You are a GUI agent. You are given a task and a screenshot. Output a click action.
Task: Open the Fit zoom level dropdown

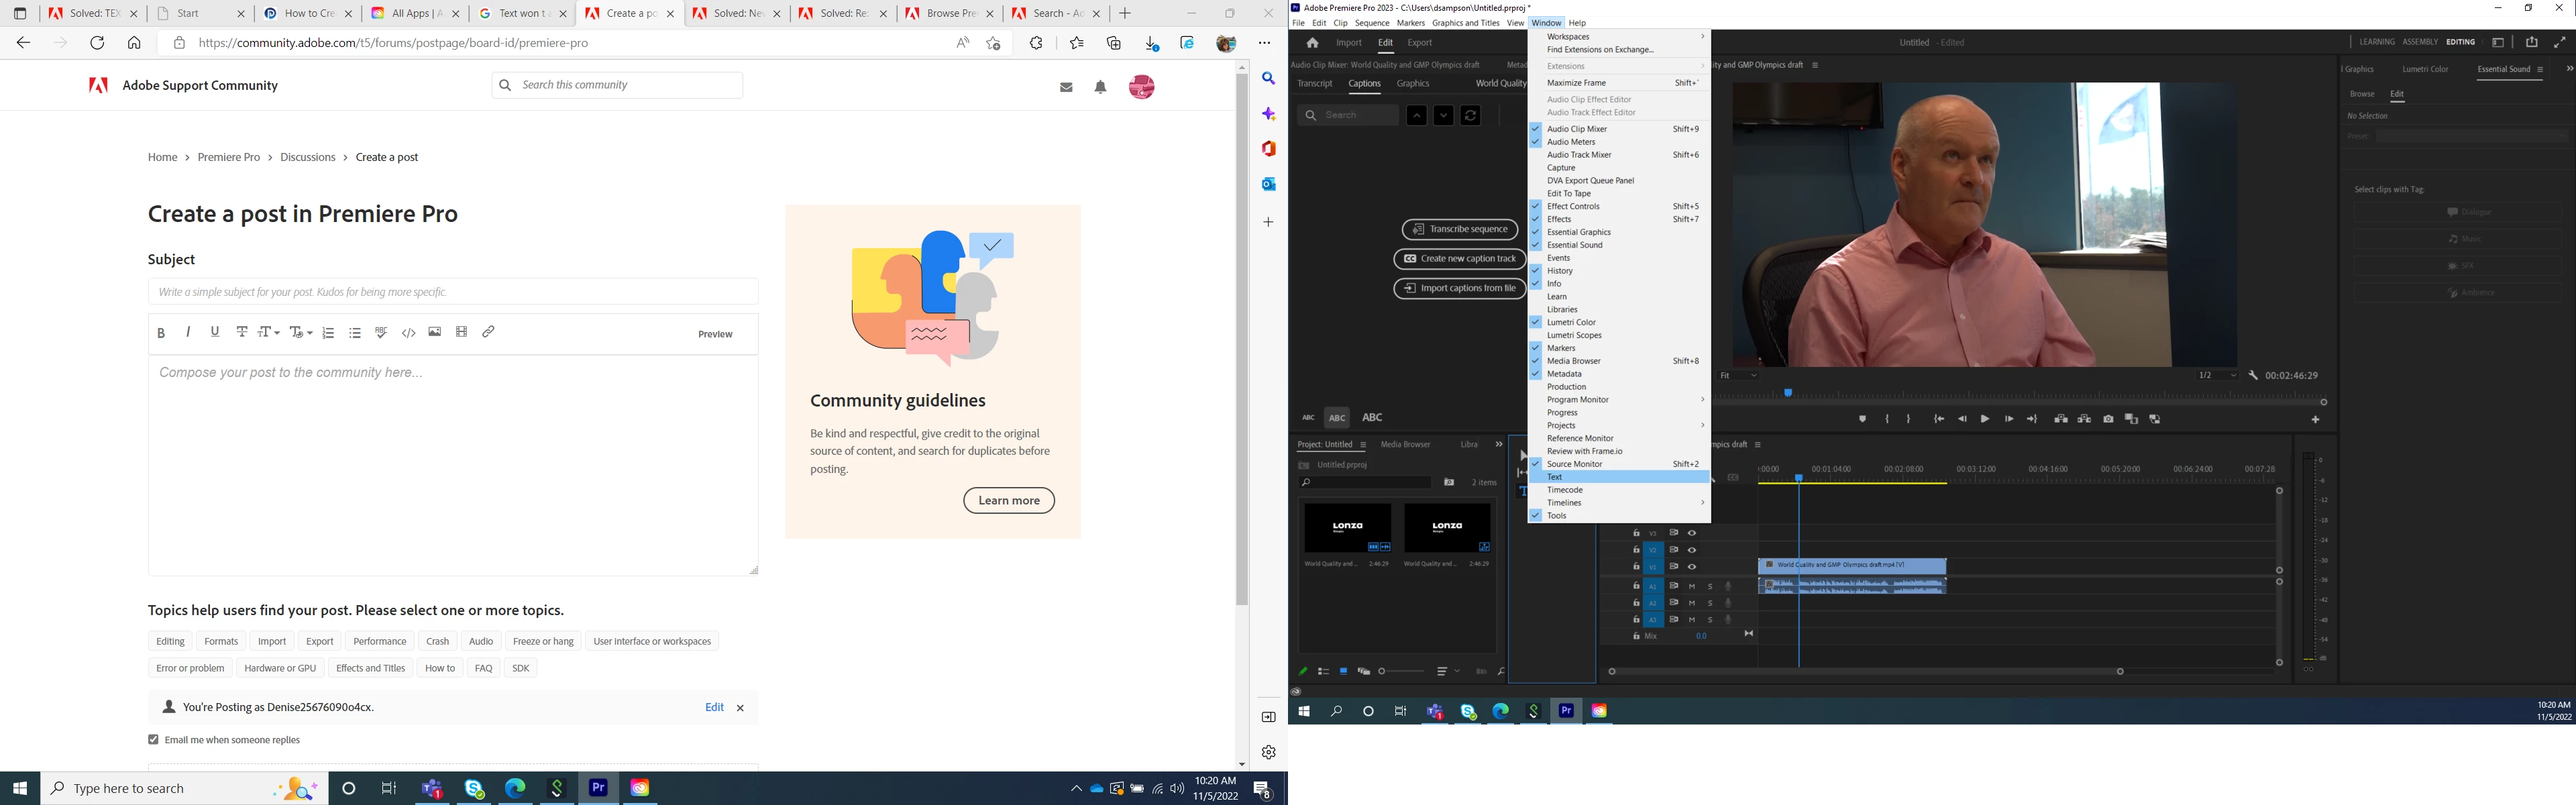coord(1739,376)
